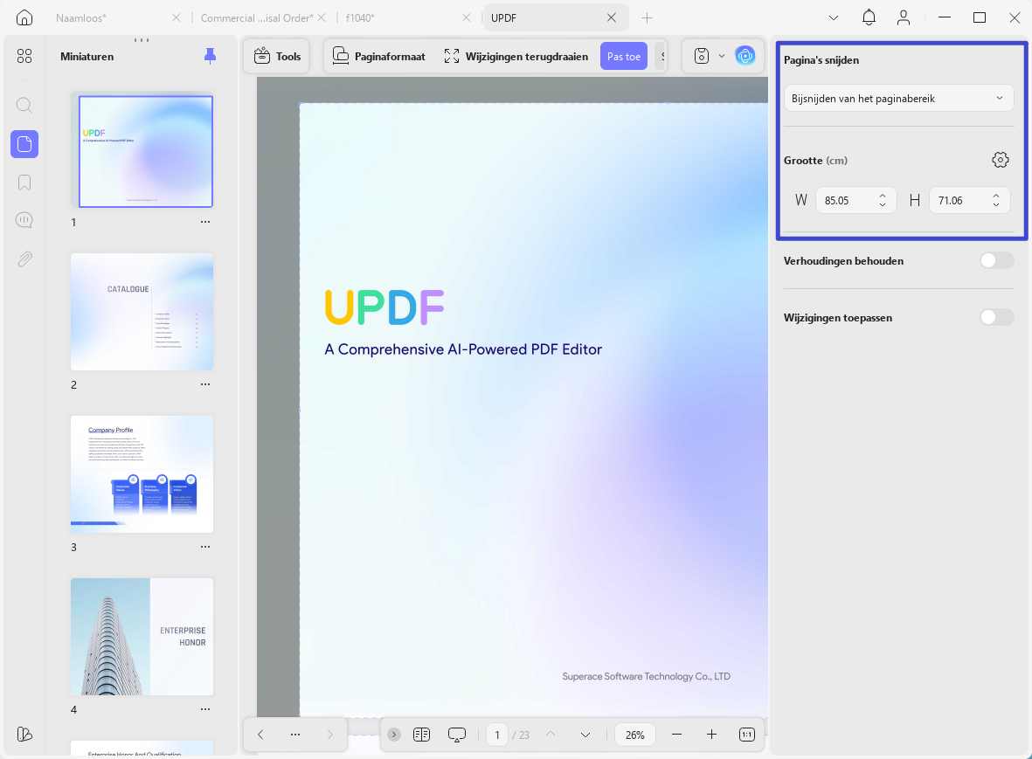The image size is (1032, 759).
Task: Increase the width value
Action: click(x=883, y=196)
